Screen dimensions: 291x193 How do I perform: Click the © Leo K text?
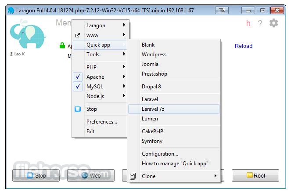pos(17,54)
